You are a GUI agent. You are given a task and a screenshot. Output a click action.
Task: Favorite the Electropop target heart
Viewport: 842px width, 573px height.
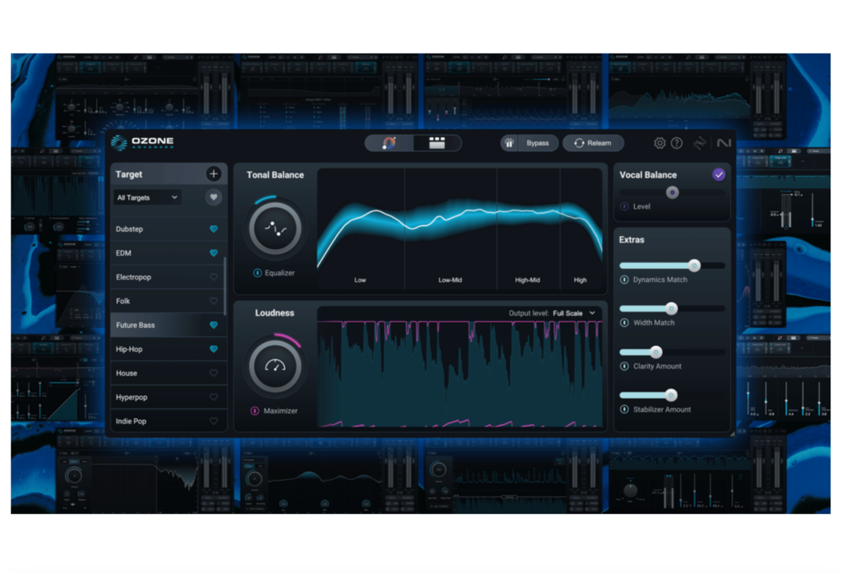coord(213,277)
